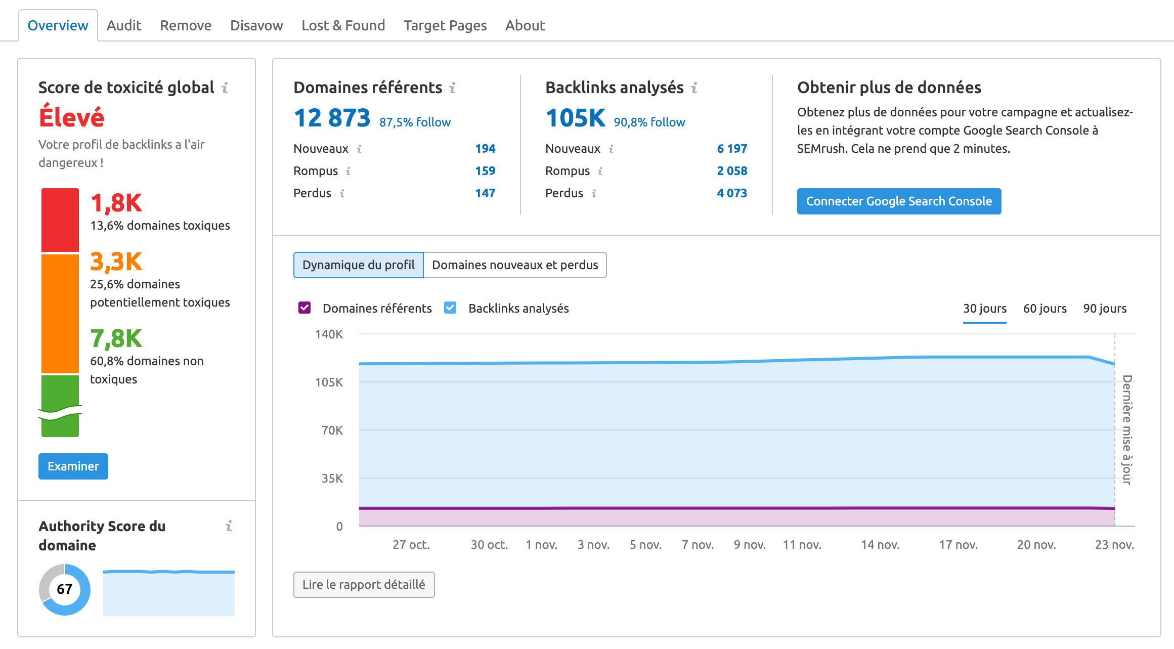Open info for Nouveaux under Domaines référents
The width and height of the screenshot is (1174, 649).
point(360,149)
